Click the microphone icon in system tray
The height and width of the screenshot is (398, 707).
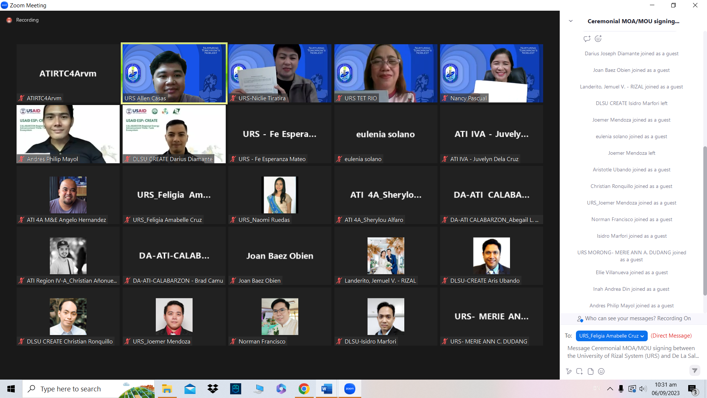[x=621, y=389]
